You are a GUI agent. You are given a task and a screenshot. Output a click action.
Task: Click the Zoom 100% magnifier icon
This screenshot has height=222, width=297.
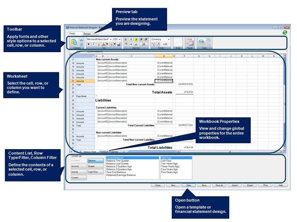pyautogui.click(x=201, y=42)
